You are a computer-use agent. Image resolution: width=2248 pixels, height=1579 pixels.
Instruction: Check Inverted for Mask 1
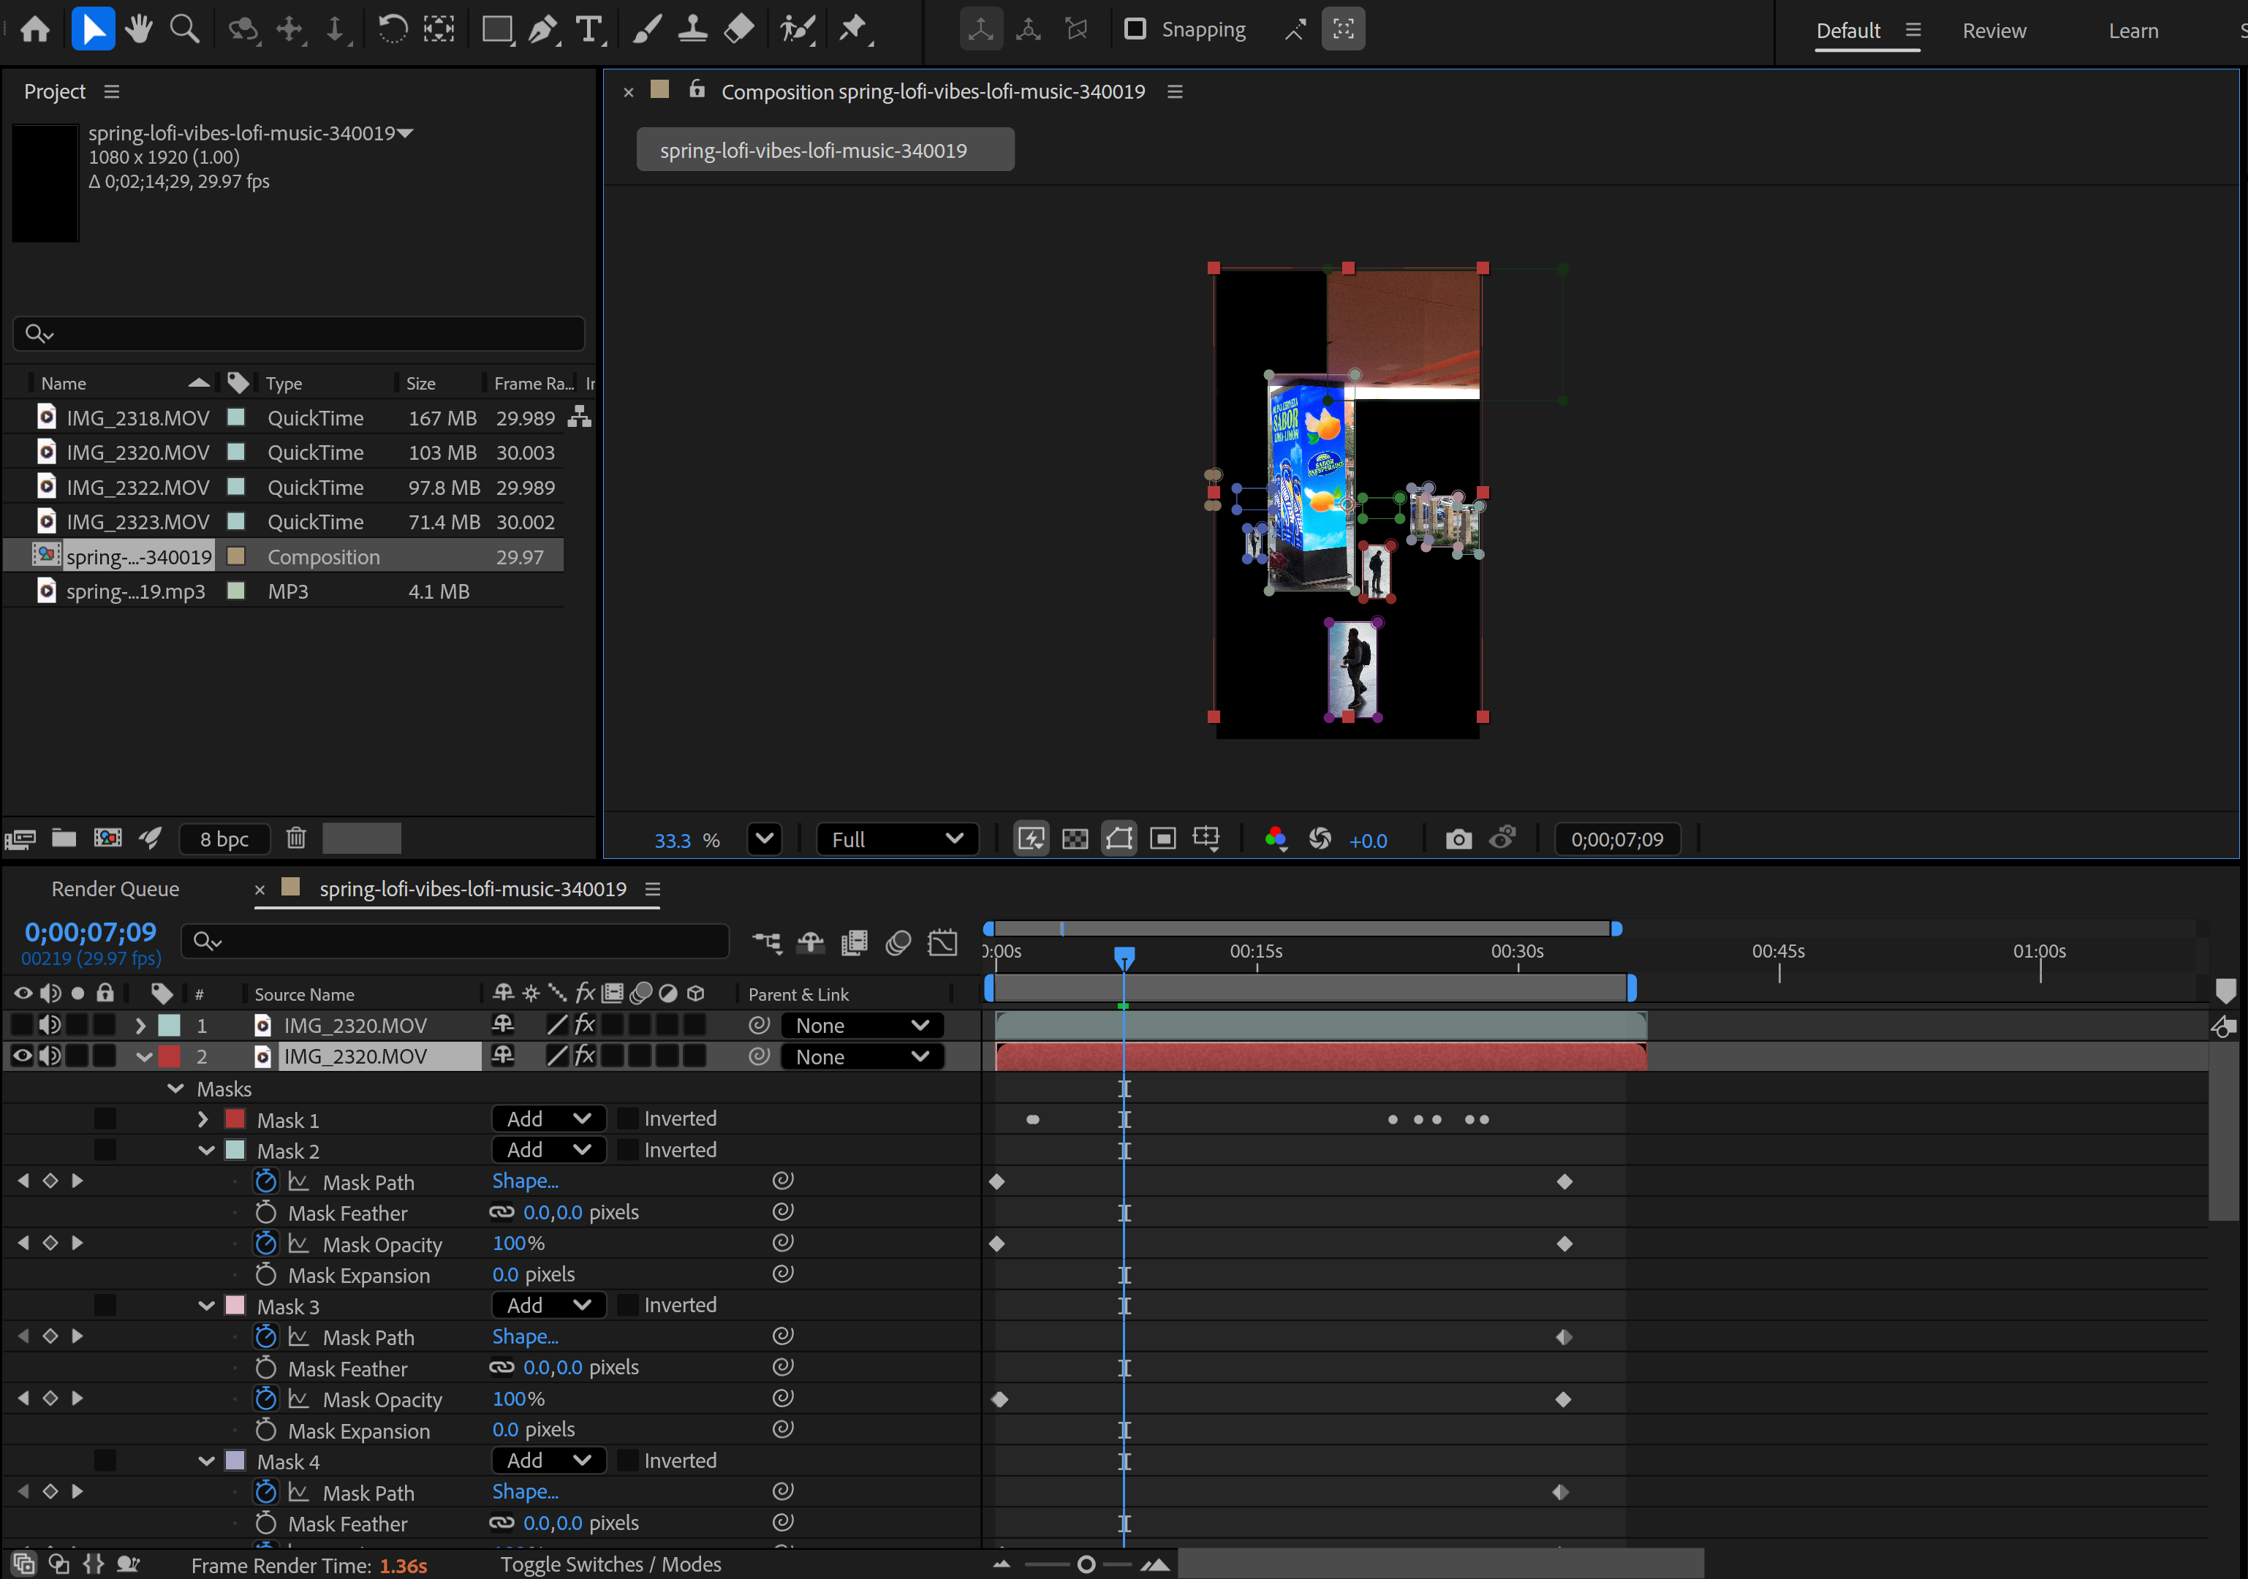pyautogui.click(x=629, y=1119)
